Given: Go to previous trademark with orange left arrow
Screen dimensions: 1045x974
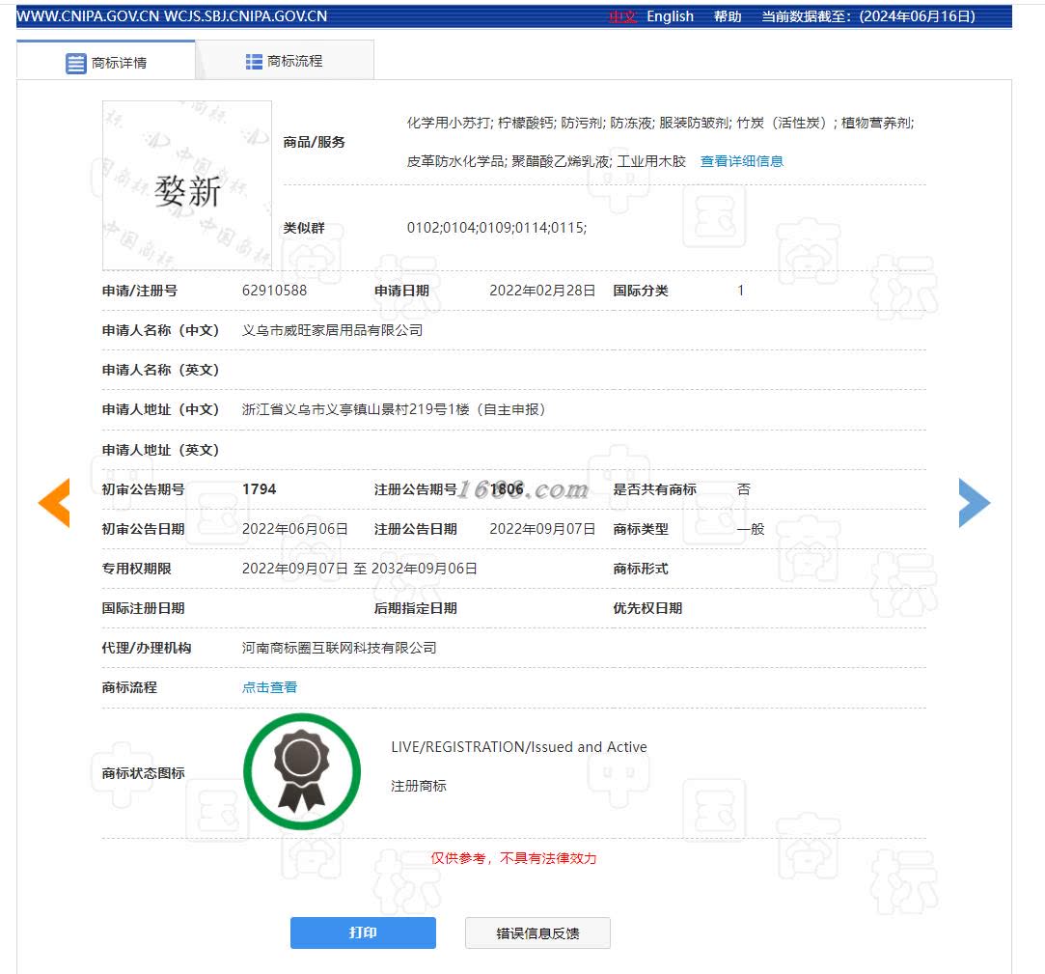Looking at the screenshot, I should click(54, 503).
